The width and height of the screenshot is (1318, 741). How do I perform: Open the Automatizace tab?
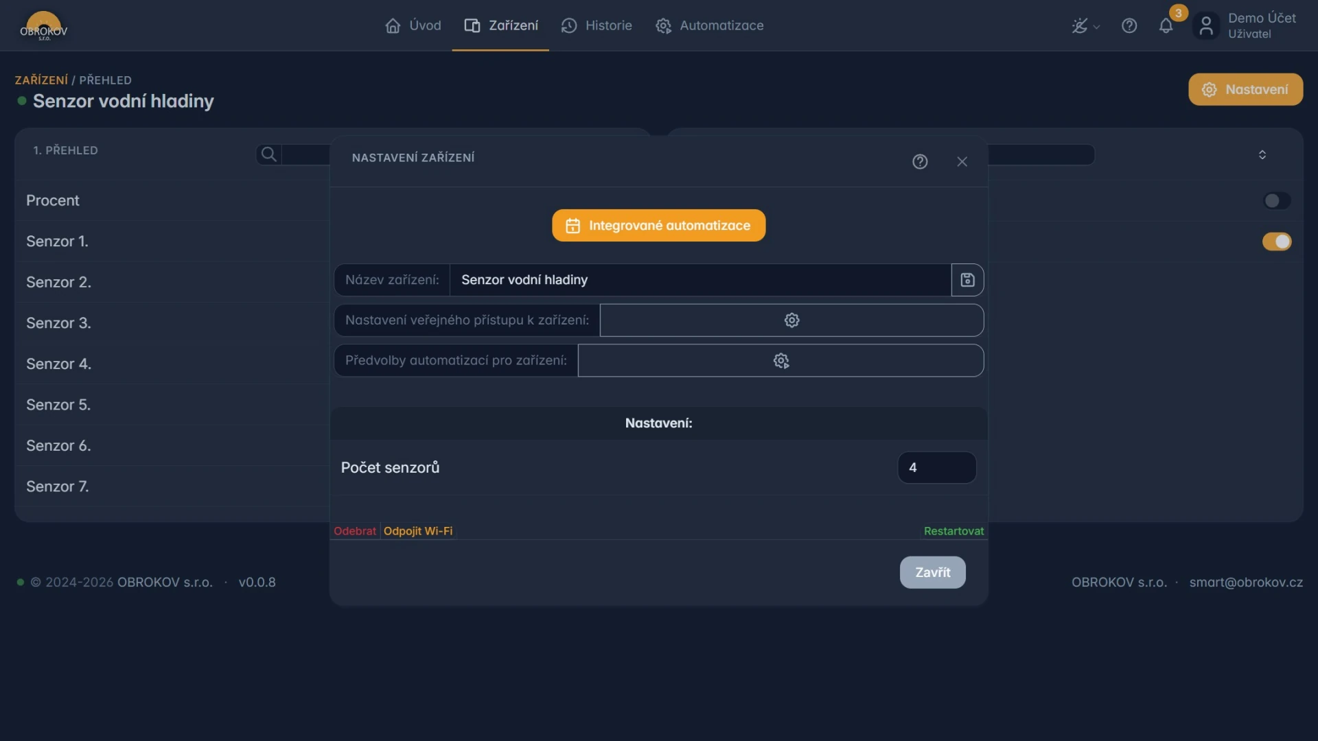click(709, 26)
